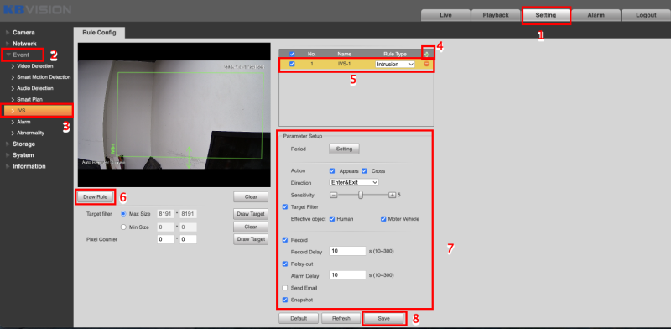This screenshot has width=671, height=329.
Task: Expand the Camera menu section
Action: click(23, 32)
